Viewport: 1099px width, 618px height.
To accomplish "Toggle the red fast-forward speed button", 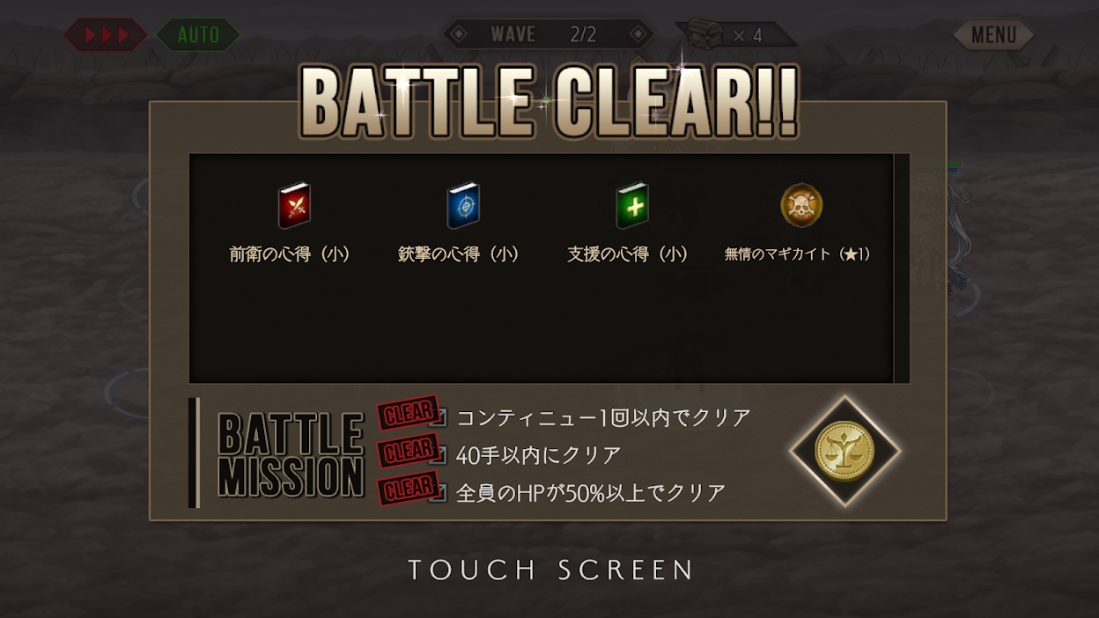I will click(106, 35).
